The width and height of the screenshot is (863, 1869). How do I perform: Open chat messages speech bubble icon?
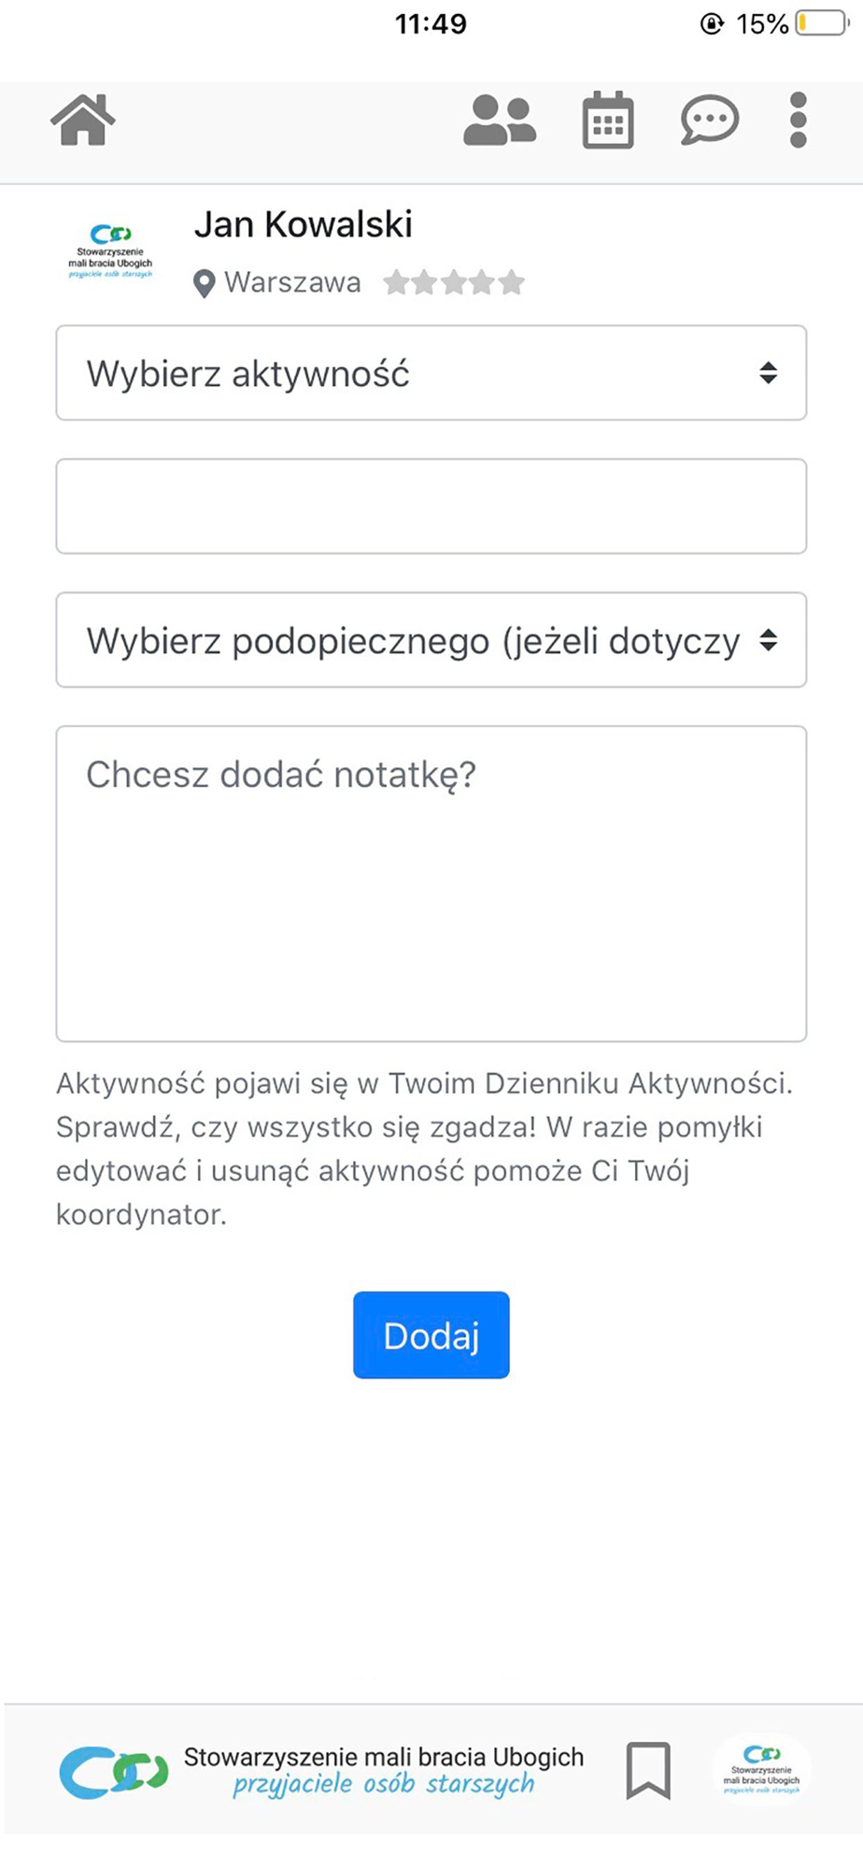[709, 121]
